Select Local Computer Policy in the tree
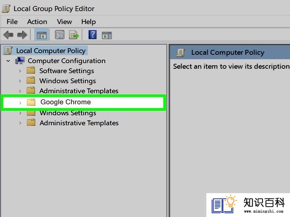Screen dimensions: 290x217 pos(51,51)
